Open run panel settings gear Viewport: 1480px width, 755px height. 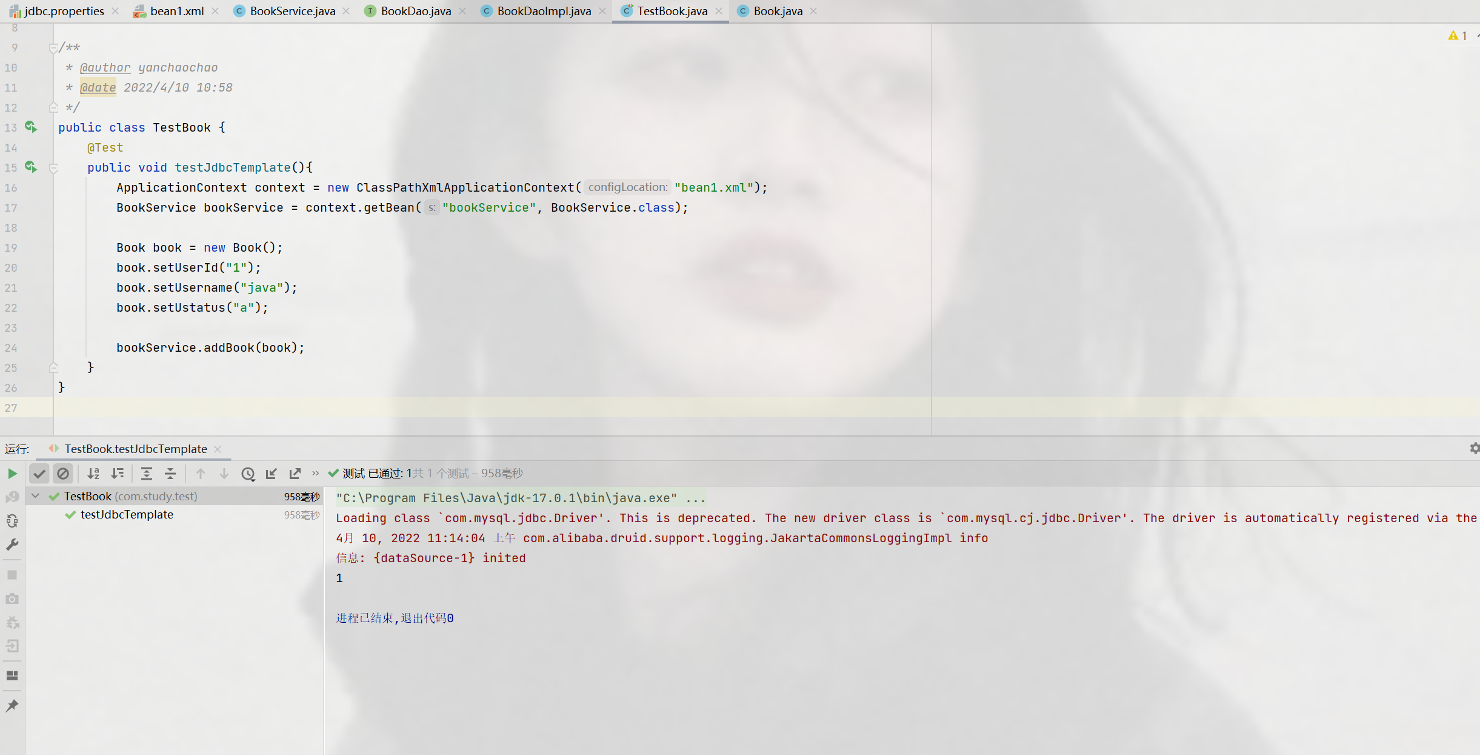tap(1474, 448)
